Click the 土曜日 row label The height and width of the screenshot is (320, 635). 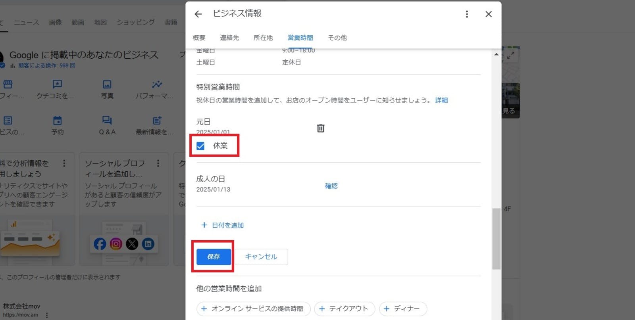click(x=206, y=62)
